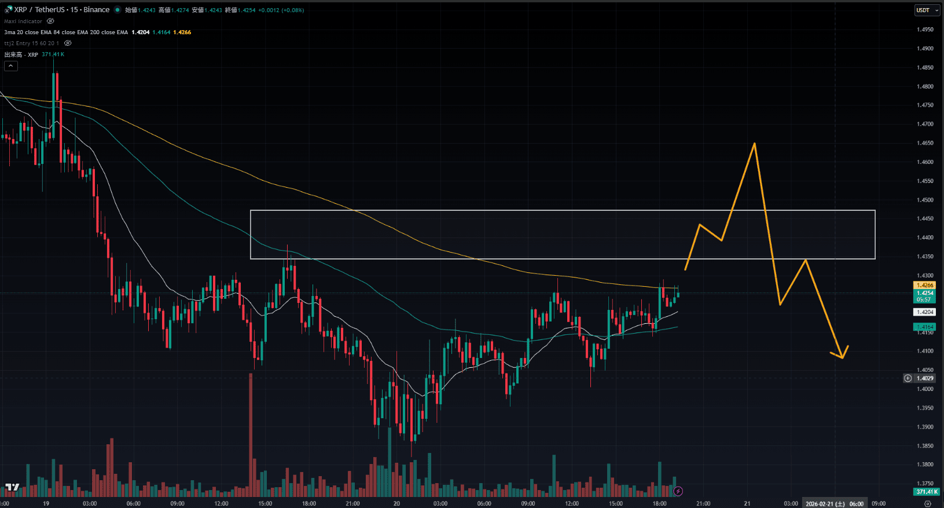Click the purple lightning bolt icon
Screen dimensions: 944x508
coord(678,491)
